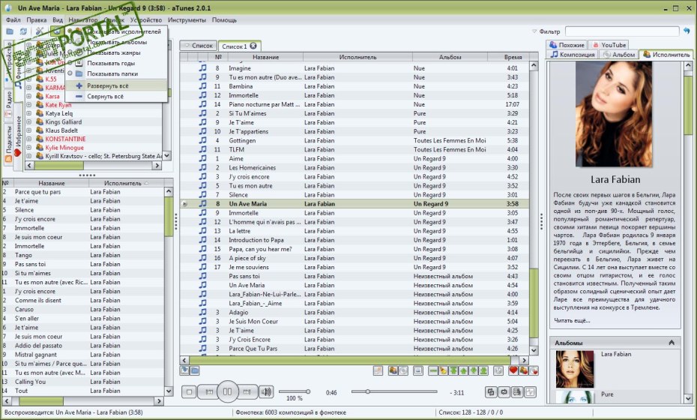Pause playback with the round pause button
The width and height of the screenshot is (697, 420).
[229, 391]
